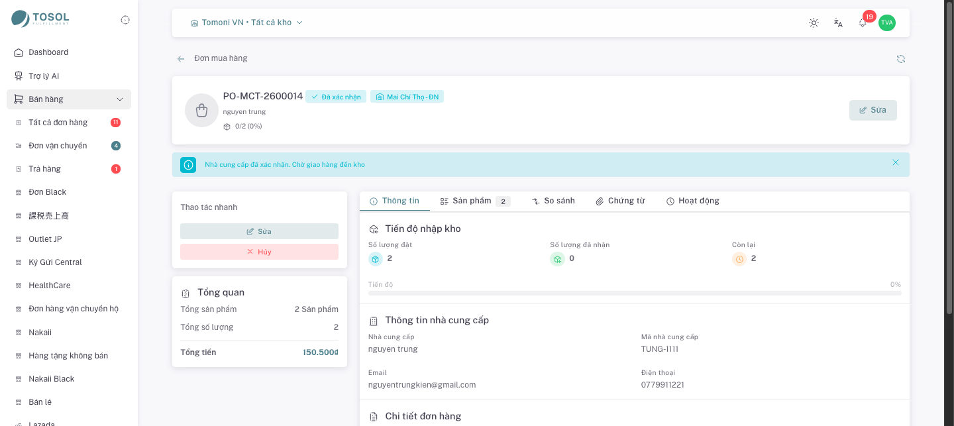Click the red Hủy button

point(259,252)
